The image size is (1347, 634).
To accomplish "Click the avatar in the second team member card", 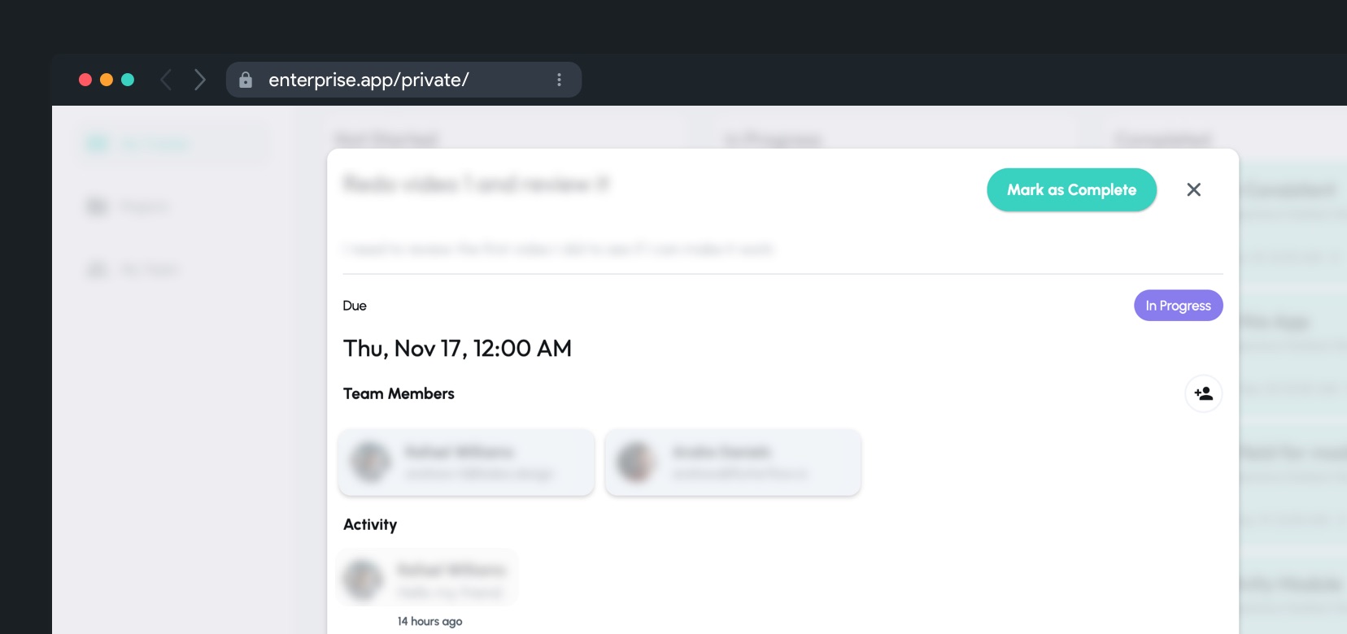I will [x=636, y=462].
